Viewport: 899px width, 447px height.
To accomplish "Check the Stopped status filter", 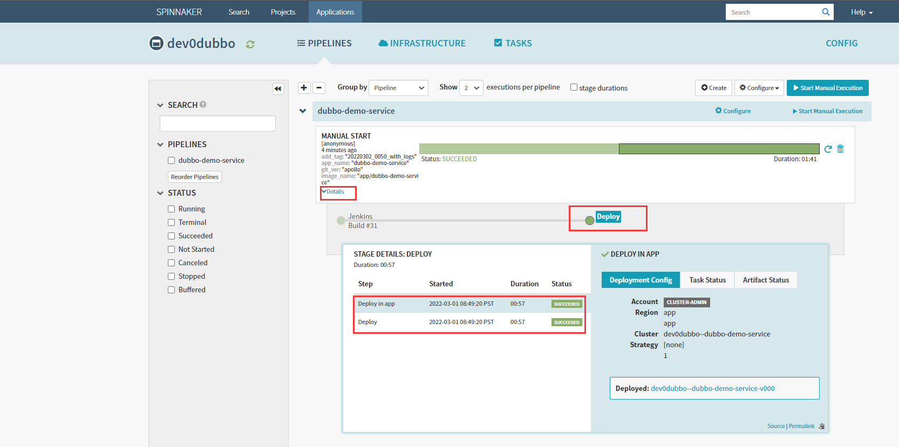I will 171,276.
